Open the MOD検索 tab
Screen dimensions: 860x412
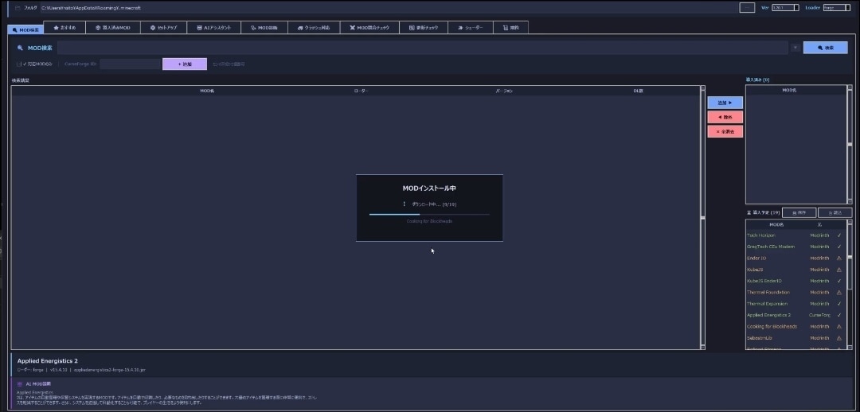25,29
